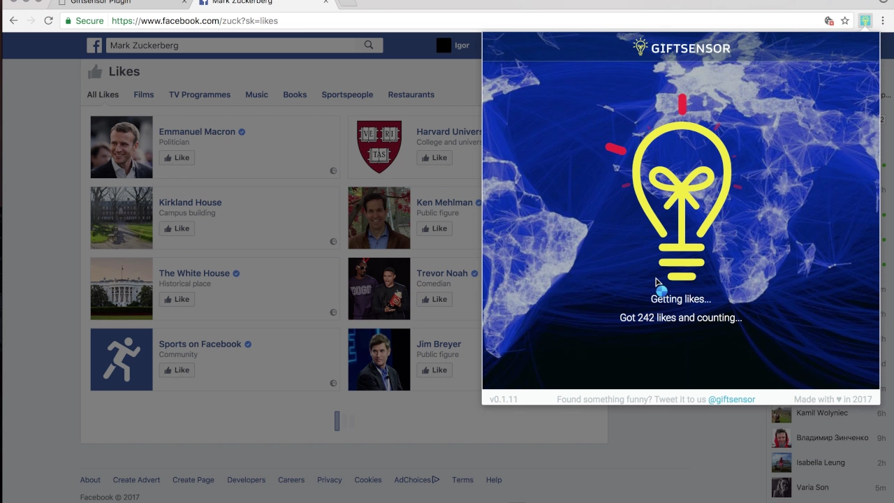Open Igor profile in top bar
This screenshot has height=503, width=894.
click(453, 45)
